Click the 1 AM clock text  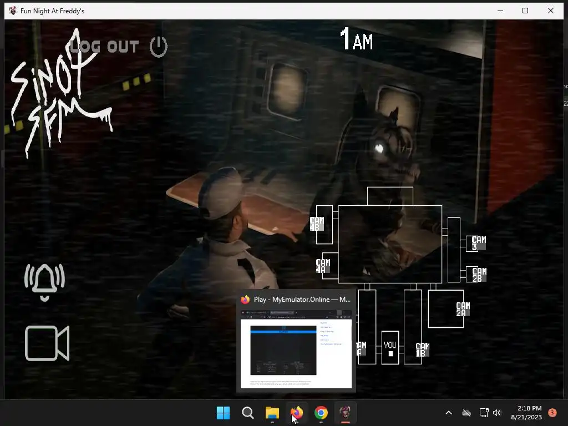tap(357, 39)
